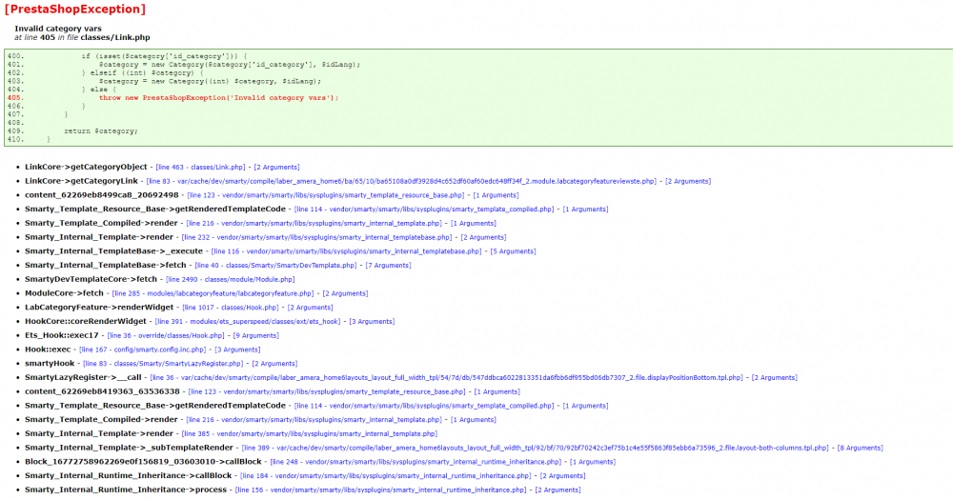Image resolution: width=953 pixels, height=500 pixels.
Task: Expand 2 Arguments of Runtime_Inheritance->callBlock
Action: point(563,475)
